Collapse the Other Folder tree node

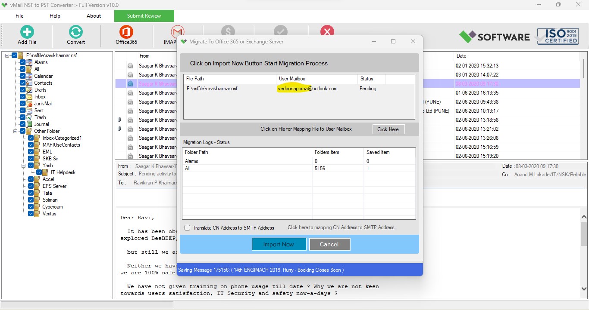point(16,131)
